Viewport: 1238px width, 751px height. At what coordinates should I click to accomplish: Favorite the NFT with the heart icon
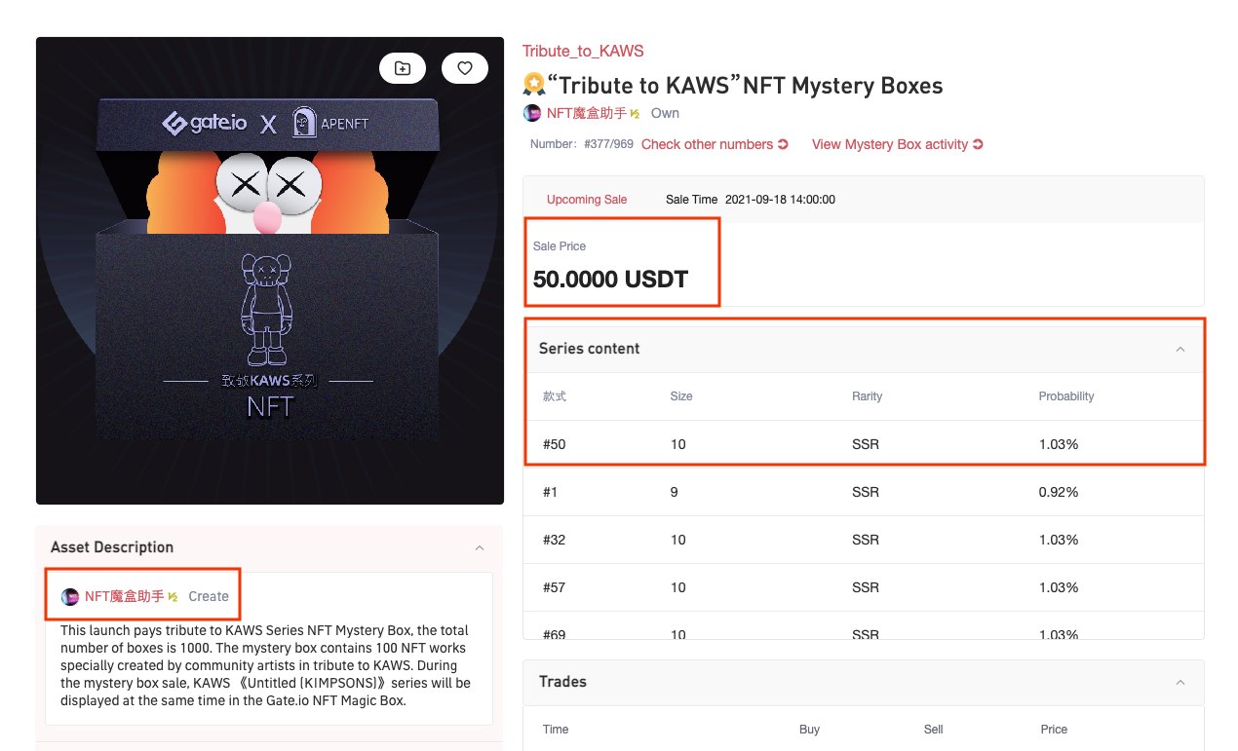[465, 68]
